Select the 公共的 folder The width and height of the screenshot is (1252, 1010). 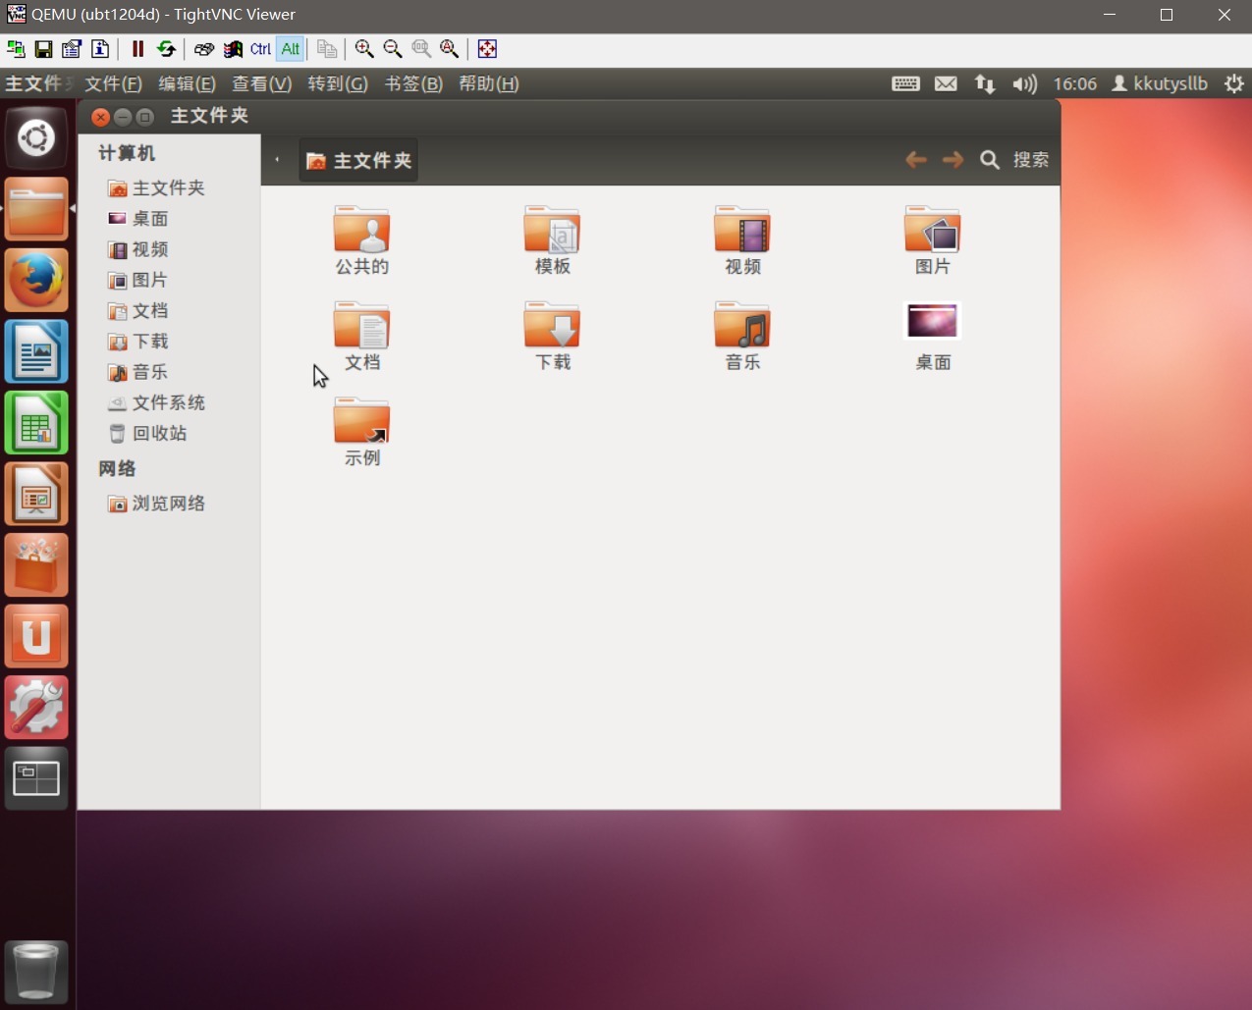tap(361, 239)
